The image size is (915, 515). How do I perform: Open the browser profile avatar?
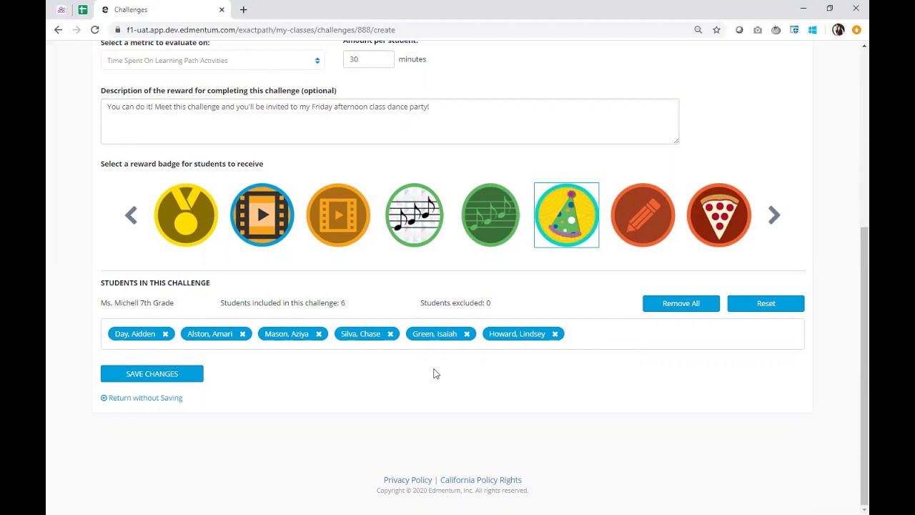839,30
